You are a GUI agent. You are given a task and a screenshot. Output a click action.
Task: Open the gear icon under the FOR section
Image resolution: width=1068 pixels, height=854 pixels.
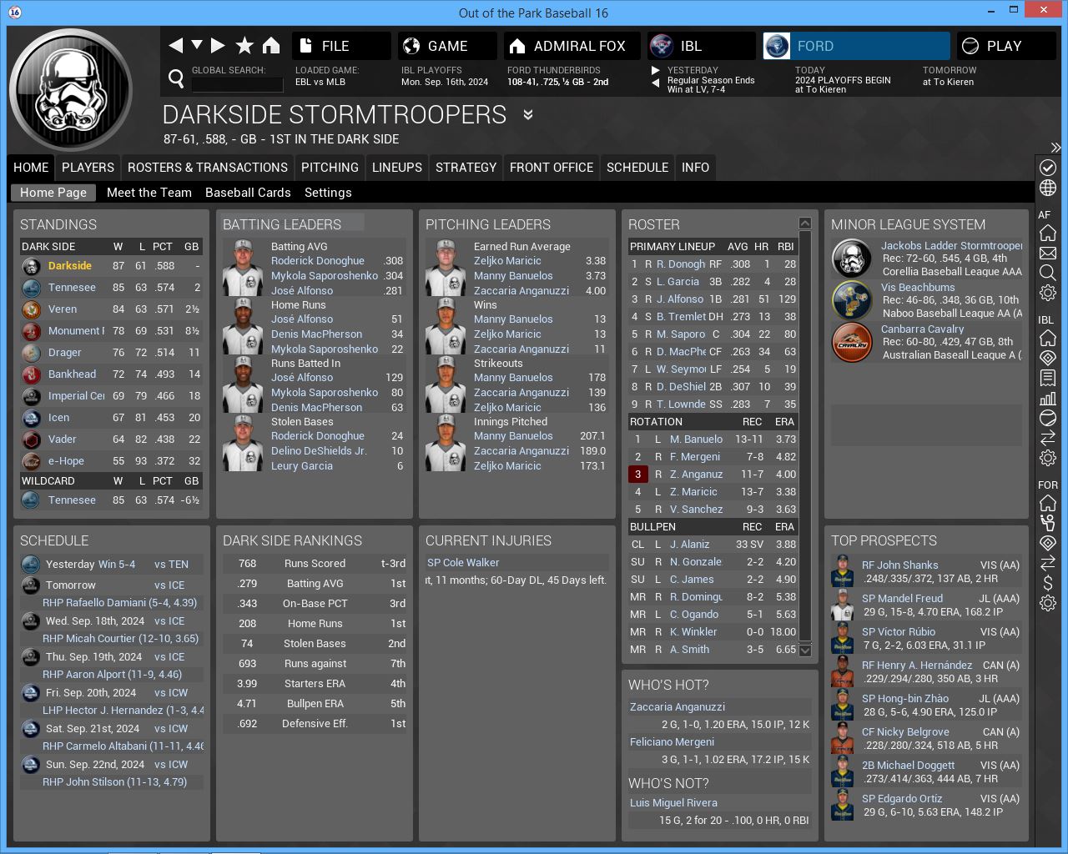1048,603
